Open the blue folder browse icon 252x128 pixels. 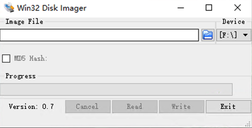coord(208,35)
